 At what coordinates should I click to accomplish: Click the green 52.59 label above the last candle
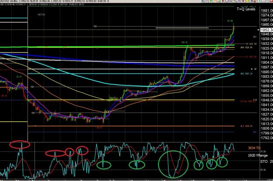tap(230, 21)
